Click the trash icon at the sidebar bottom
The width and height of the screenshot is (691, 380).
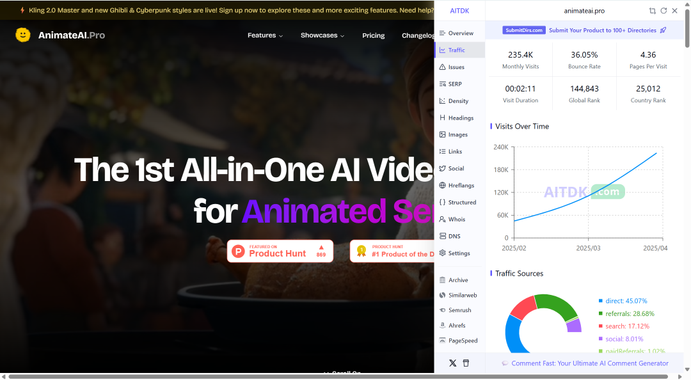(466, 363)
